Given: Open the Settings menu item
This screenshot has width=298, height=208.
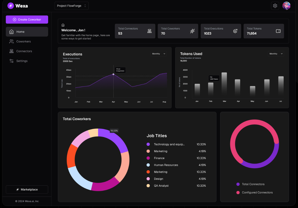Looking at the screenshot, I should (x=27, y=61).
